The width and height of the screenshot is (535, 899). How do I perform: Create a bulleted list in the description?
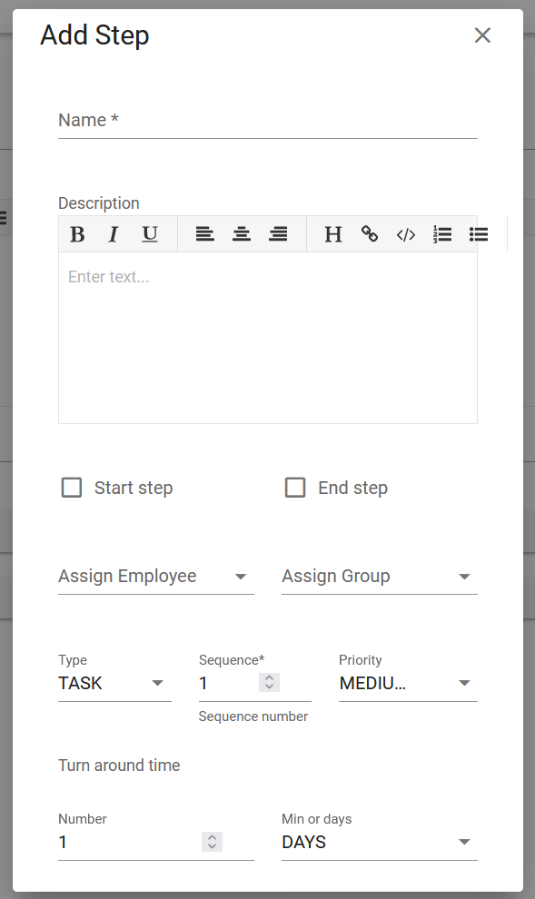pyautogui.click(x=479, y=233)
